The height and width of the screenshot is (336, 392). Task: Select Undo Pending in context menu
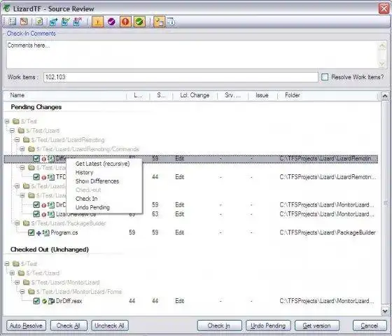[x=92, y=207]
